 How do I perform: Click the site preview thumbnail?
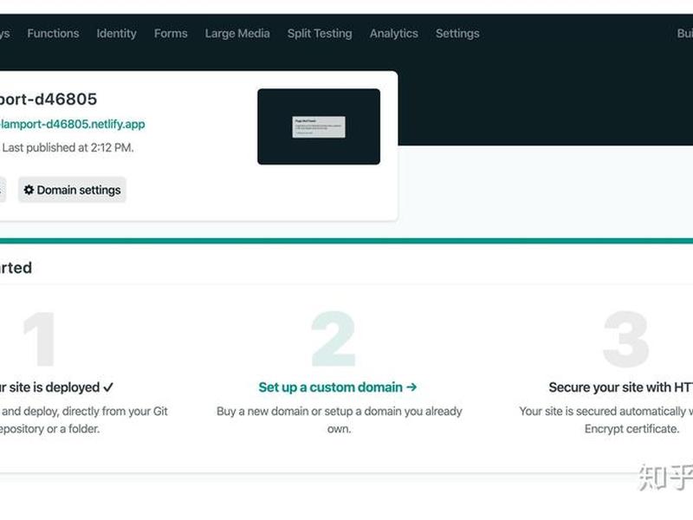(x=319, y=127)
